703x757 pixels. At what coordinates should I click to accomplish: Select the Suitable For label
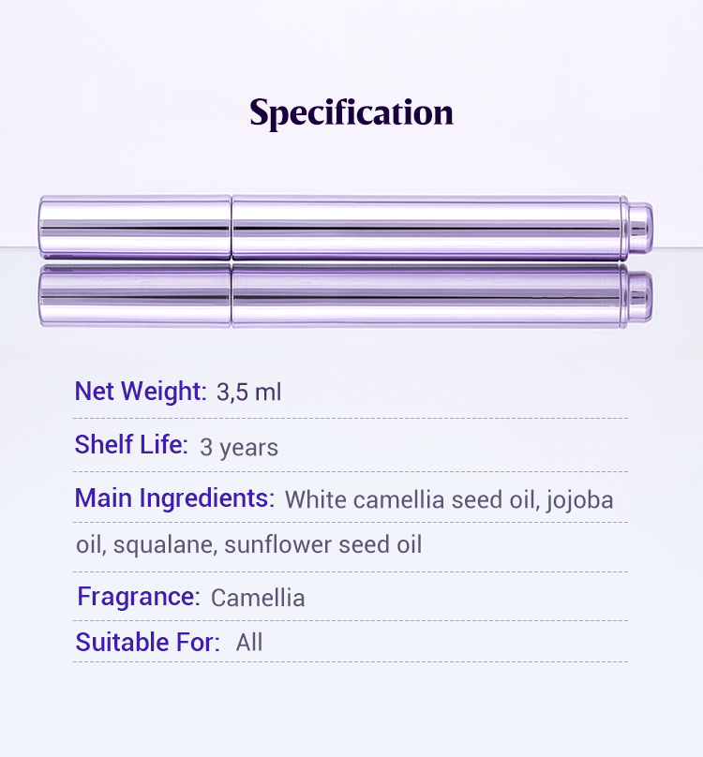[x=148, y=642]
